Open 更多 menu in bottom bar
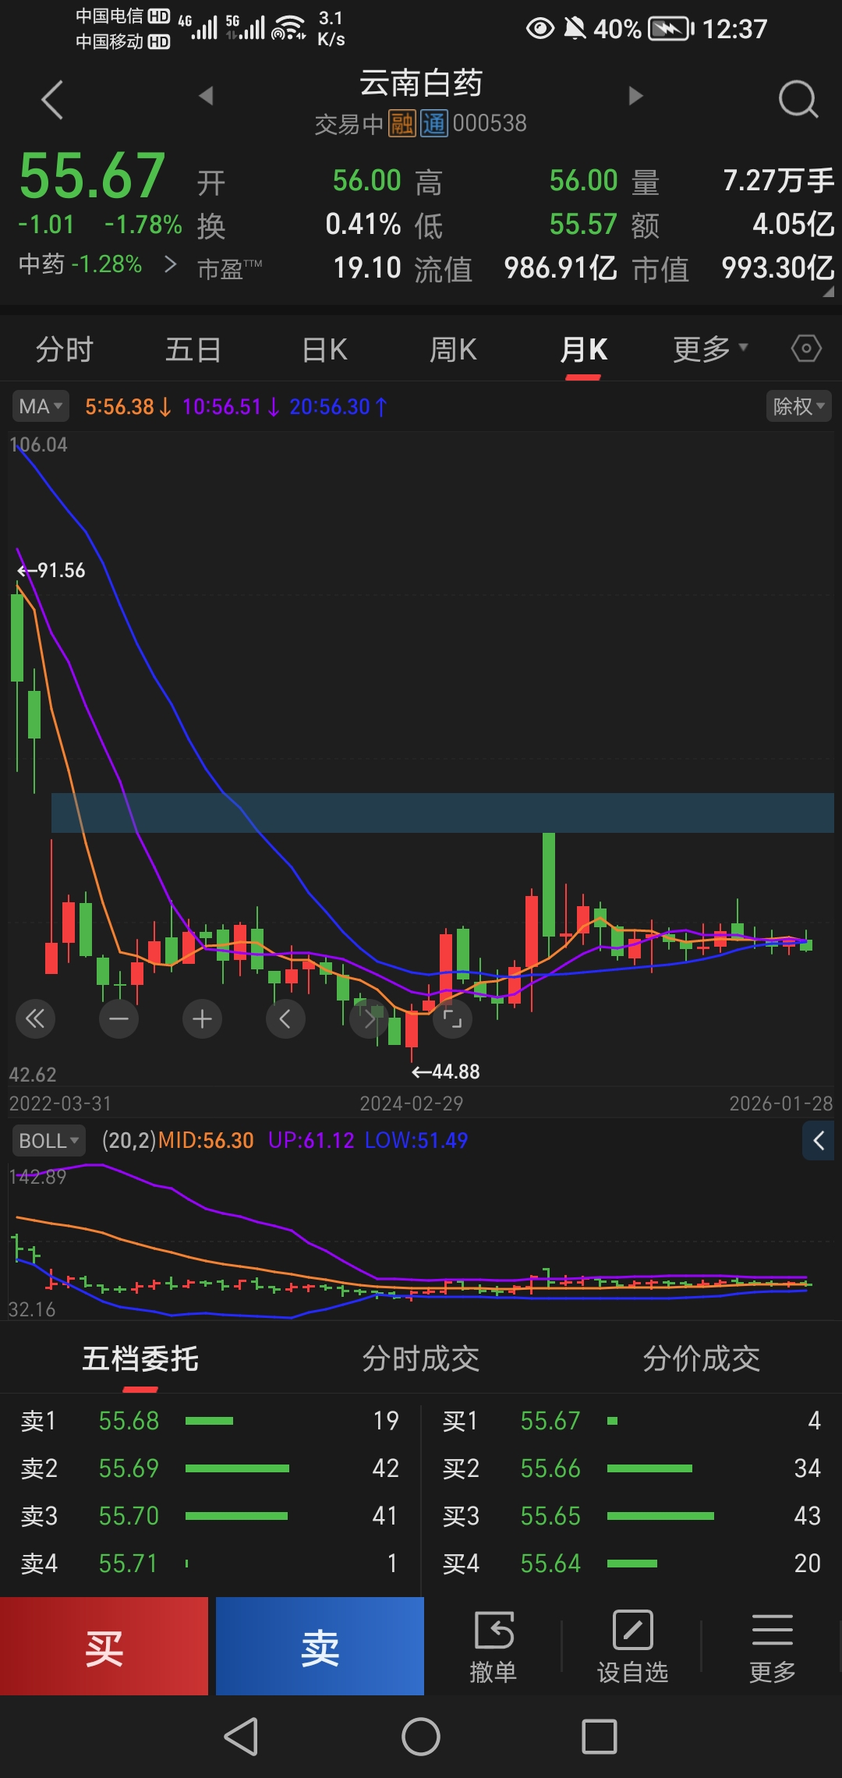The width and height of the screenshot is (842, 1778). pos(772,1647)
